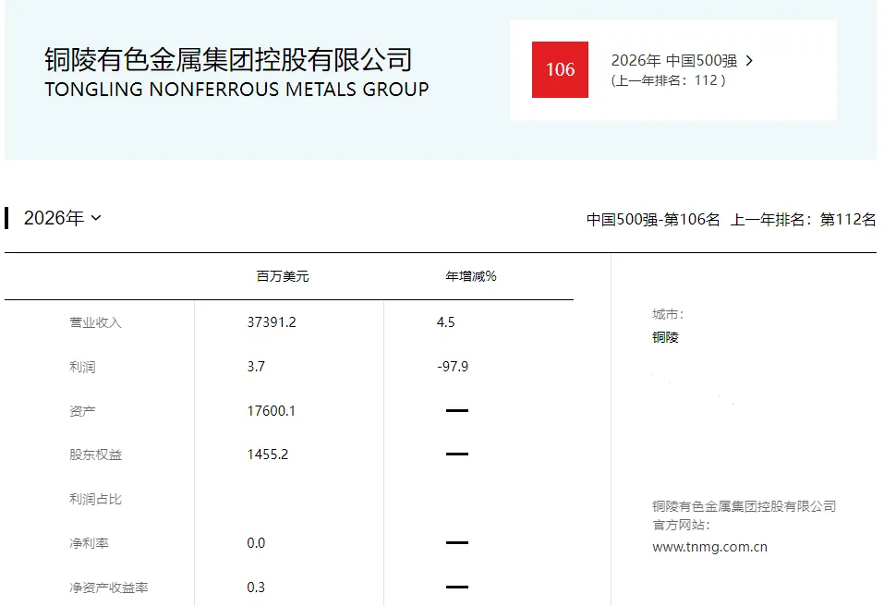
Task: Click the TONGLING NONFERROUS METALS GROUP title
Action: pos(236,89)
